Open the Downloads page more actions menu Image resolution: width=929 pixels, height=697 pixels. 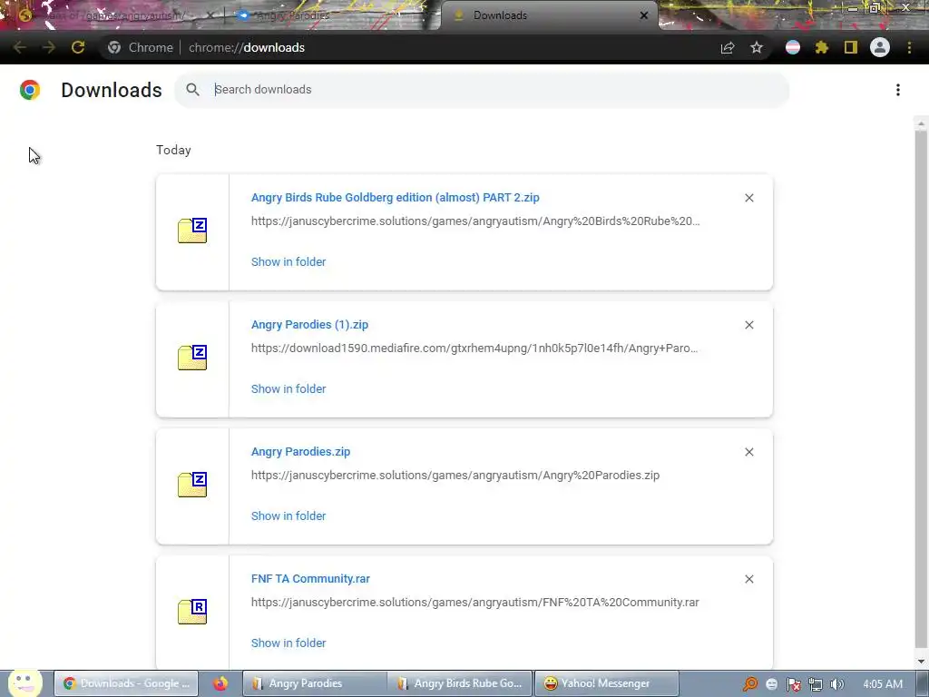pyautogui.click(x=898, y=90)
